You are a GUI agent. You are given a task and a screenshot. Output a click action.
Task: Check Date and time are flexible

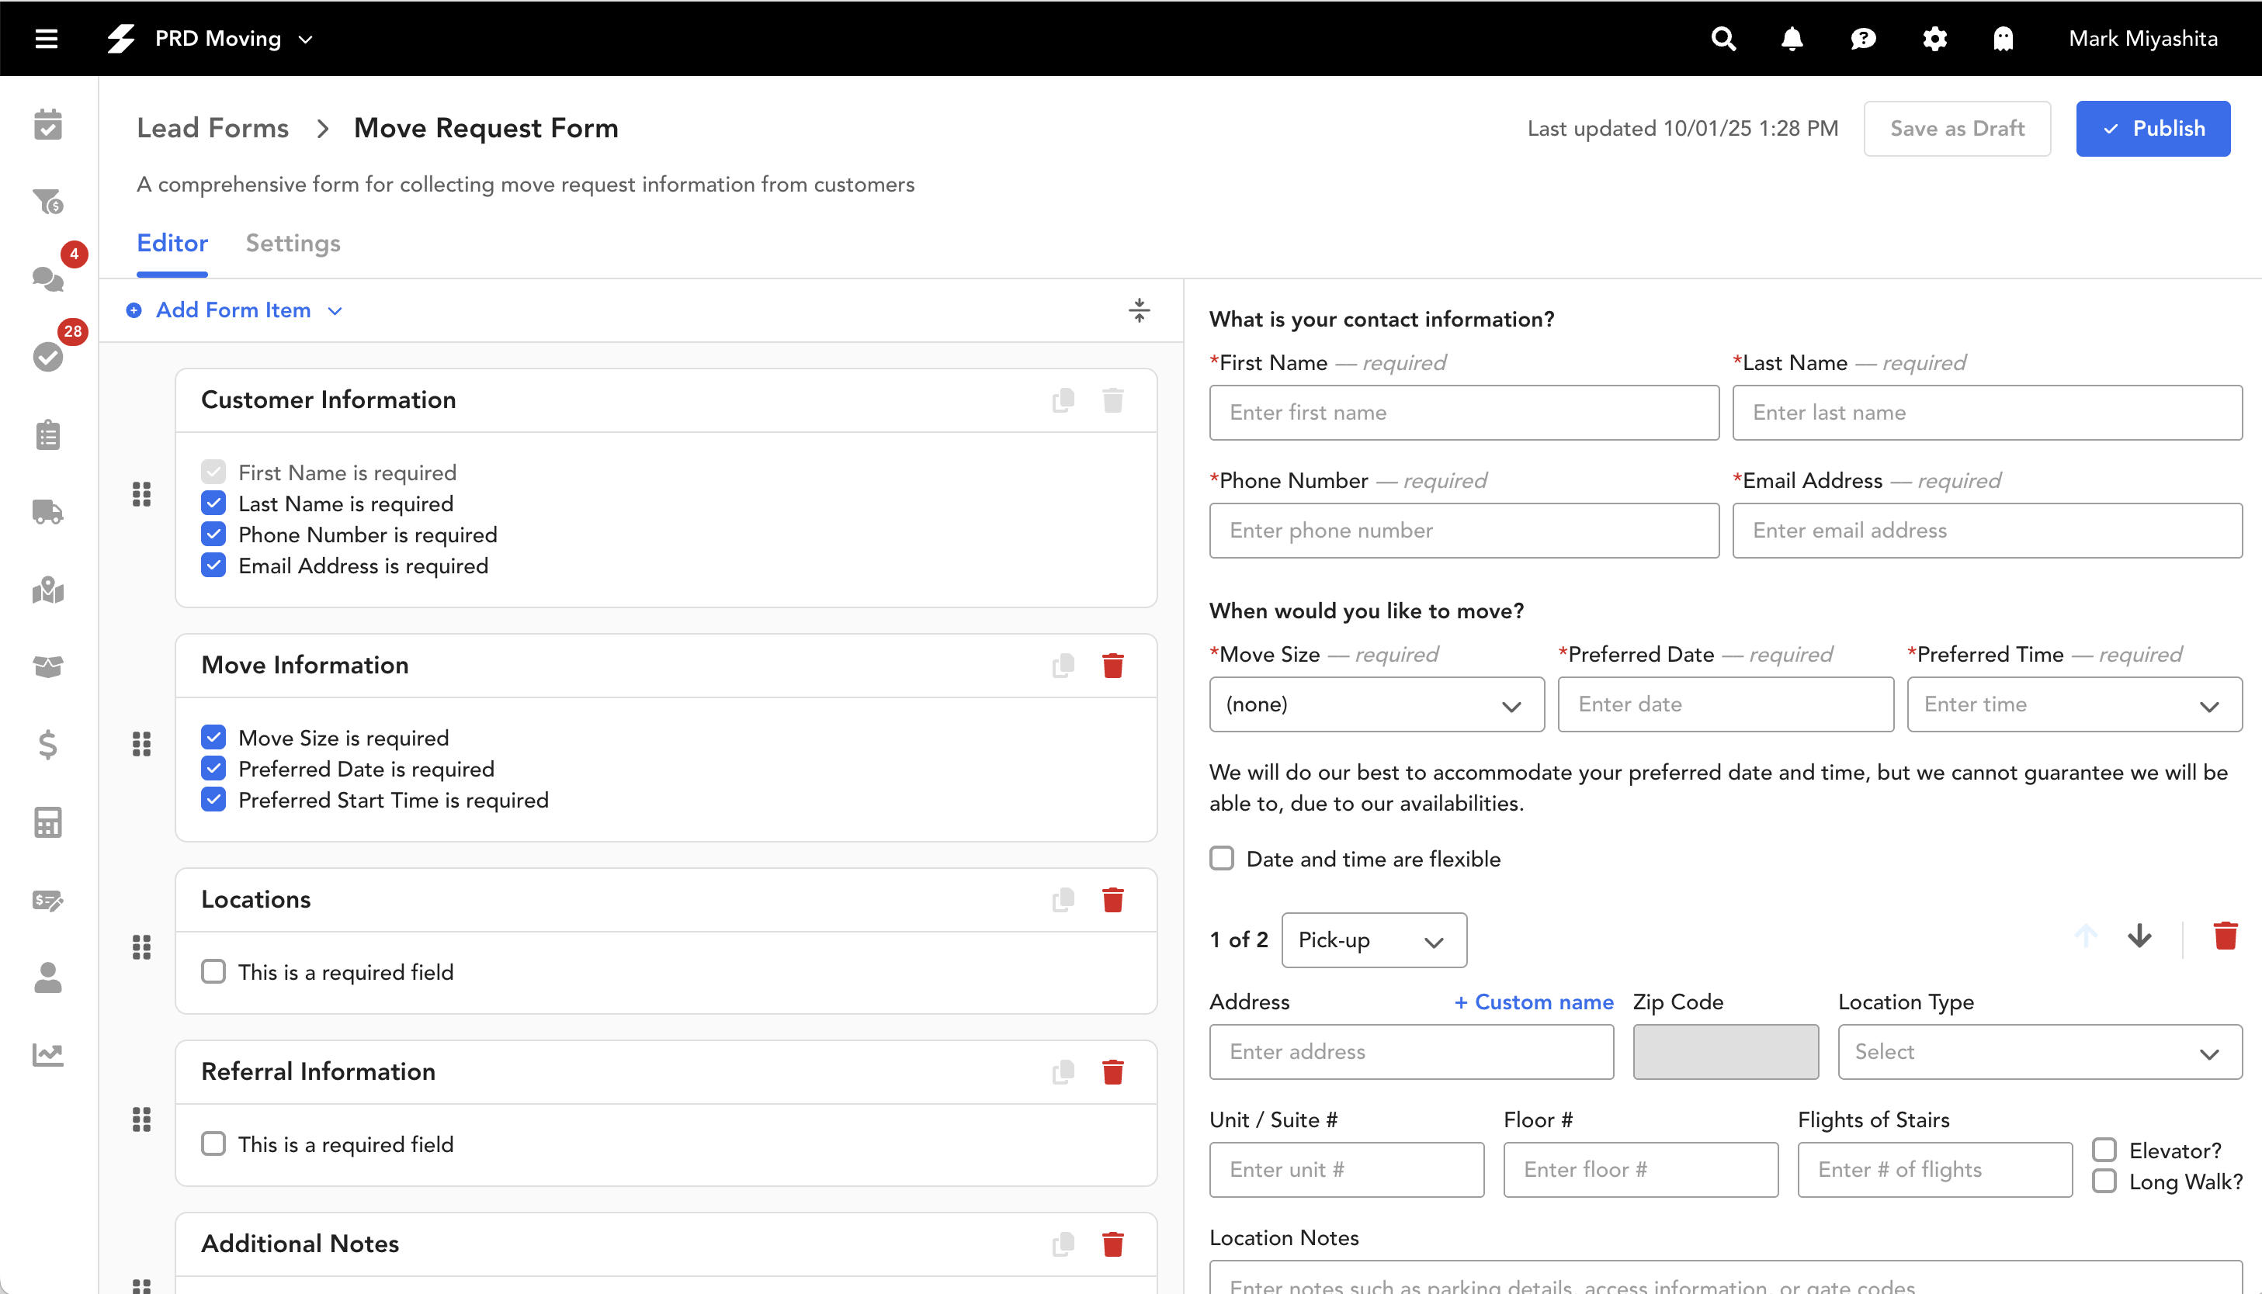pos(1222,859)
